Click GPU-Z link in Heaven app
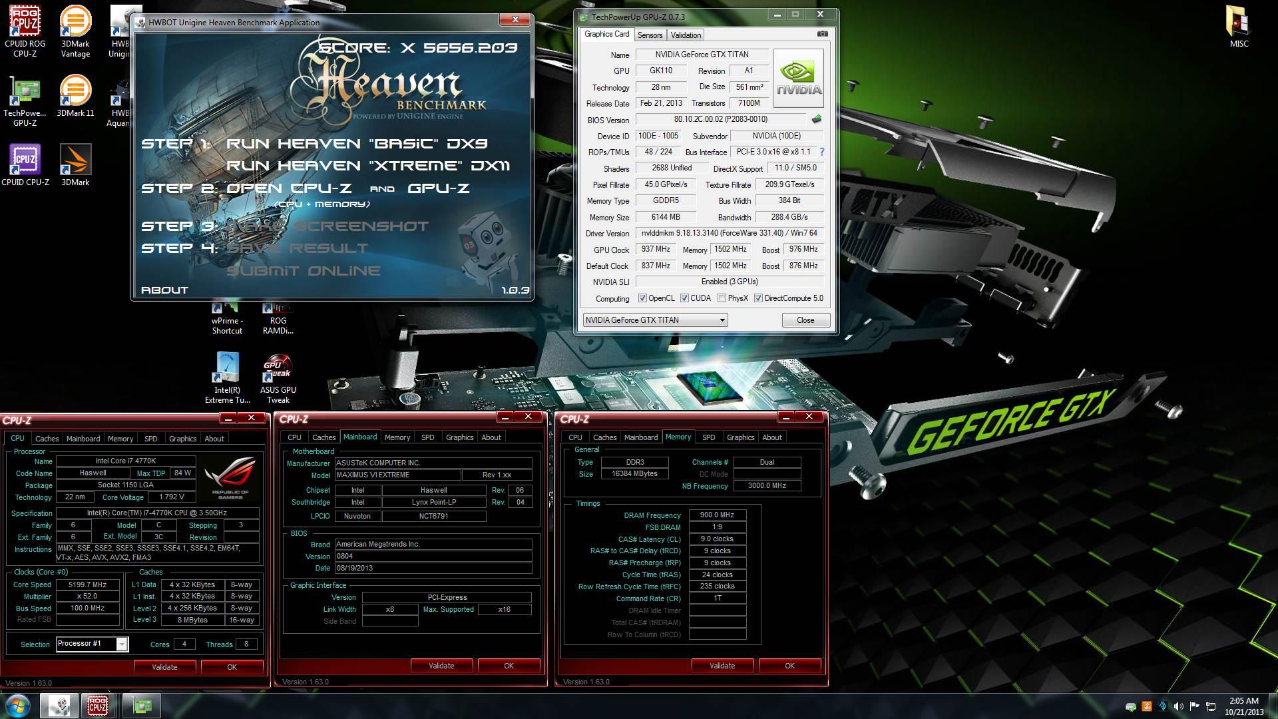This screenshot has width=1278, height=719. [x=439, y=188]
